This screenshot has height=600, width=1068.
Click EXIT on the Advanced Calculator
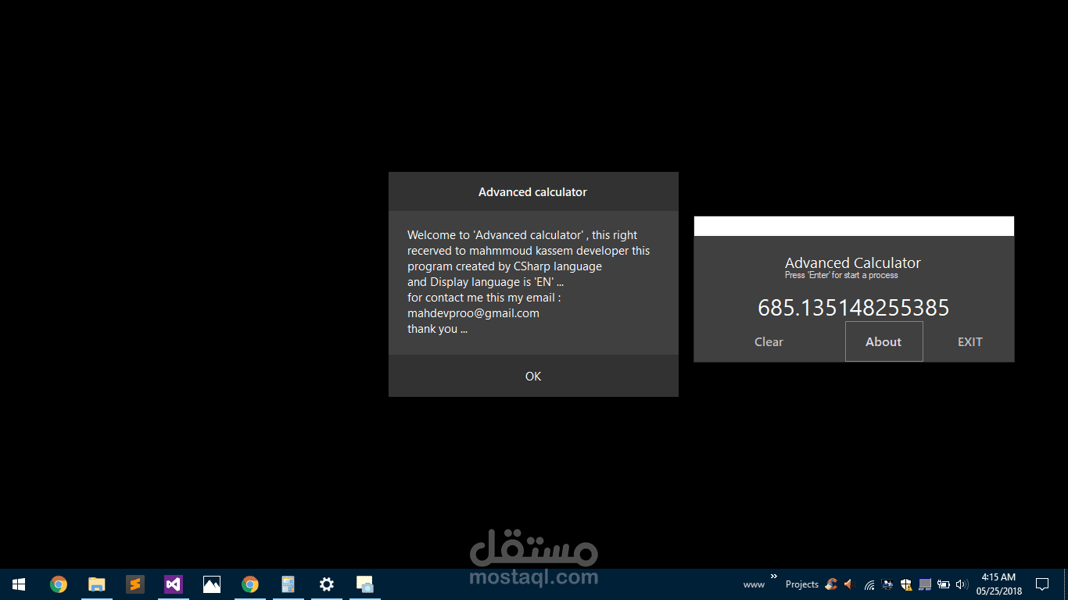[x=969, y=341]
